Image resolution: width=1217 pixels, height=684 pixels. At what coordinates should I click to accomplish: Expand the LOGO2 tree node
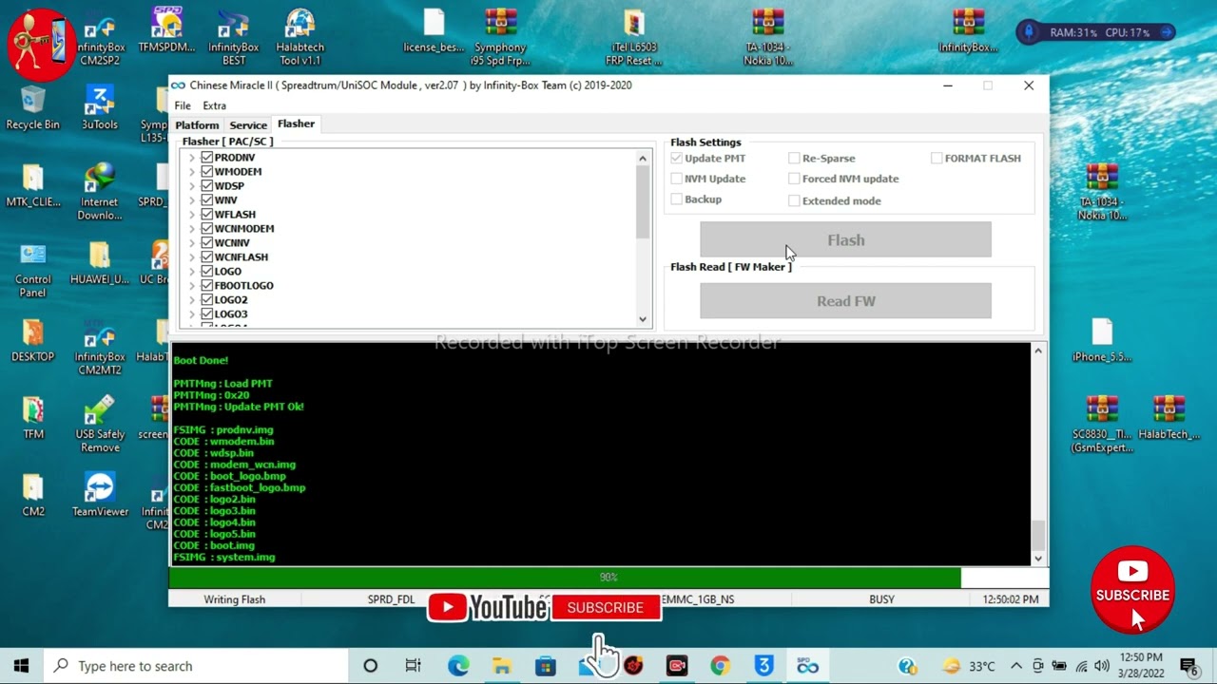192,300
